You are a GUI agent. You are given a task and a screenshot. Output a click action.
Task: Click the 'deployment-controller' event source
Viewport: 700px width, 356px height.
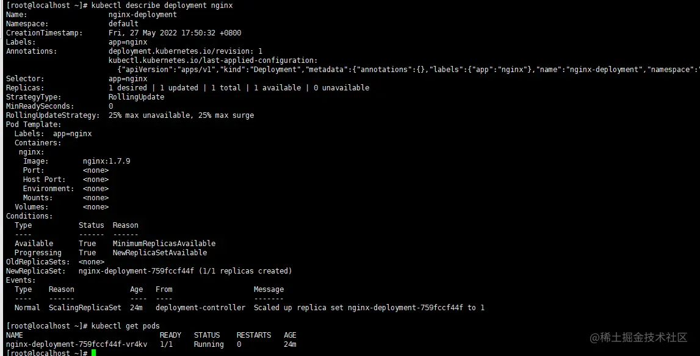click(200, 308)
